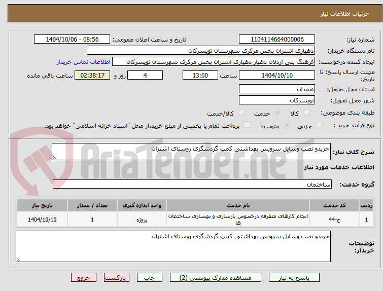Click the بازگشت back button
Screen dimensions: 383x291
pos(117,278)
